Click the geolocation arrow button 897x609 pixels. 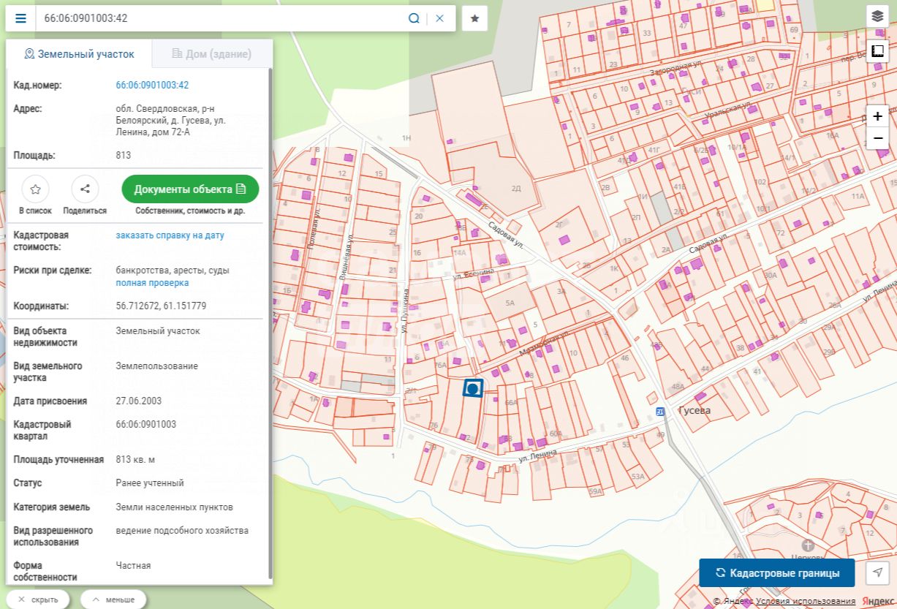click(878, 572)
